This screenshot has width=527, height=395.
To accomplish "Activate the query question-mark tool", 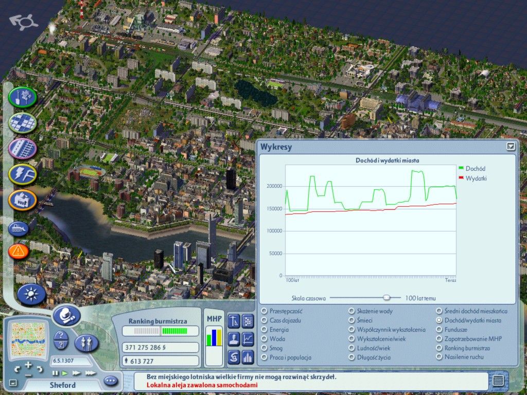I will pyautogui.click(x=61, y=340).
